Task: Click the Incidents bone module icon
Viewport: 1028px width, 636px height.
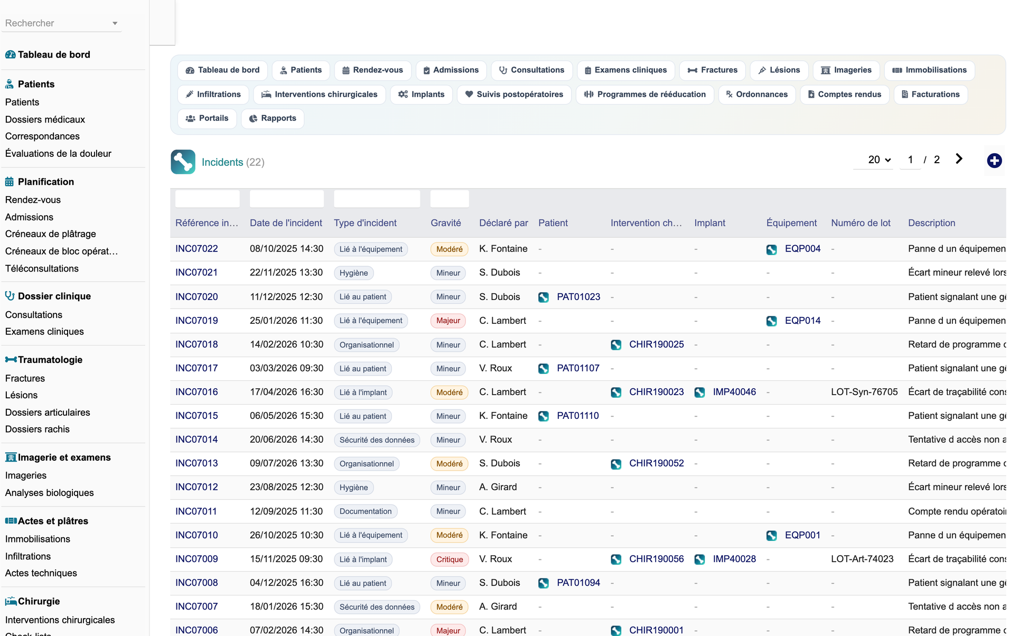Action: click(x=183, y=162)
